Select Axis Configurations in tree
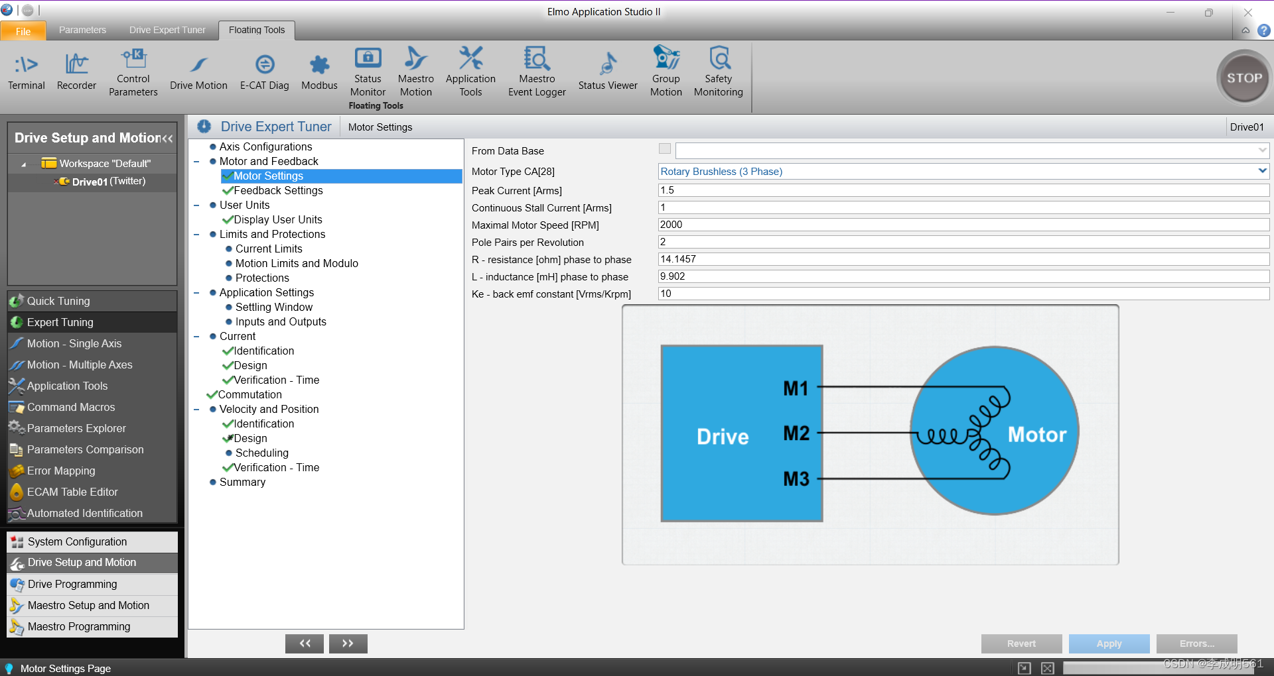 pos(265,147)
